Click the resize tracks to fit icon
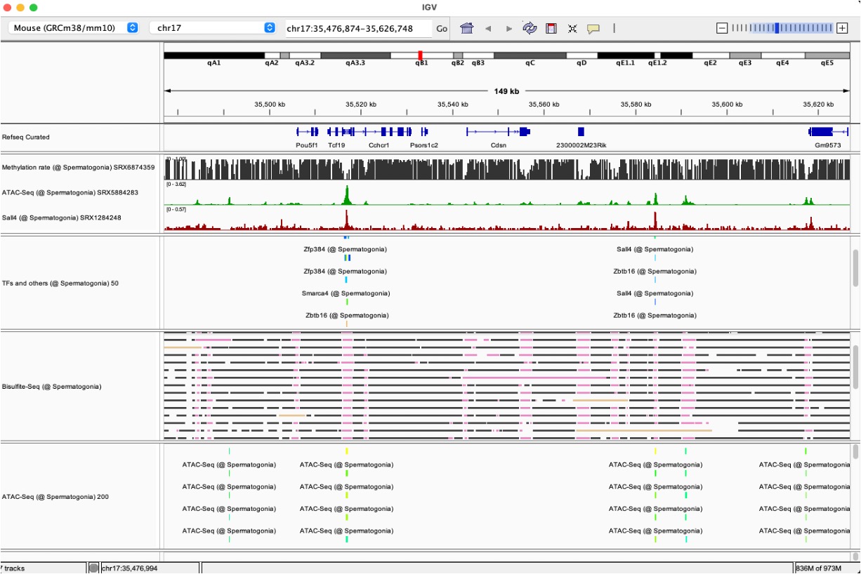 572,29
